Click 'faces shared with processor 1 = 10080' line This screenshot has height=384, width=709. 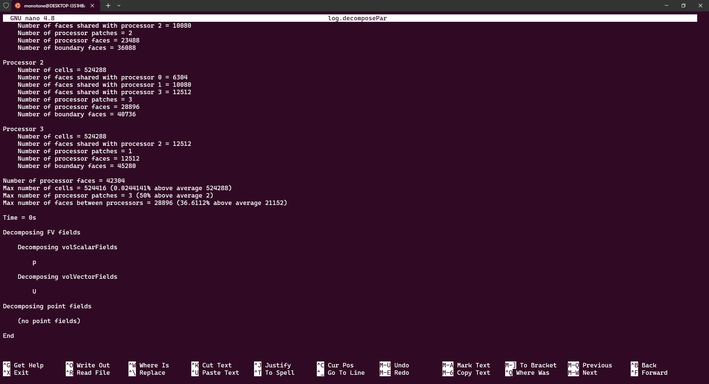click(105, 85)
